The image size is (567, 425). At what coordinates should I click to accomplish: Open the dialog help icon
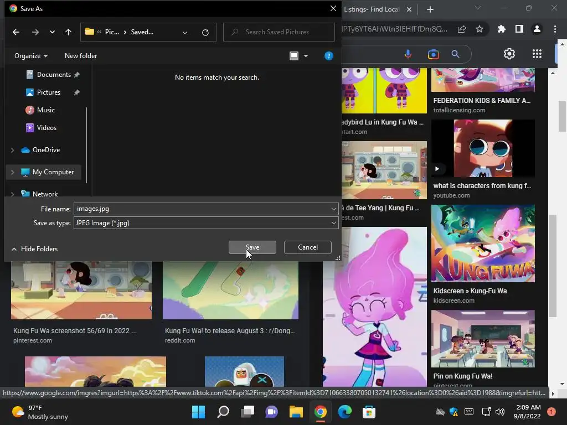pyautogui.click(x=329, y=56)
